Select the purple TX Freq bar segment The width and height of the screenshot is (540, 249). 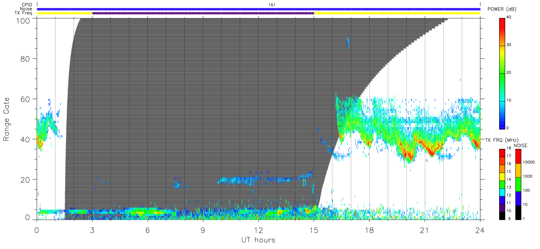pyautogui.click(x=203, y=13)
